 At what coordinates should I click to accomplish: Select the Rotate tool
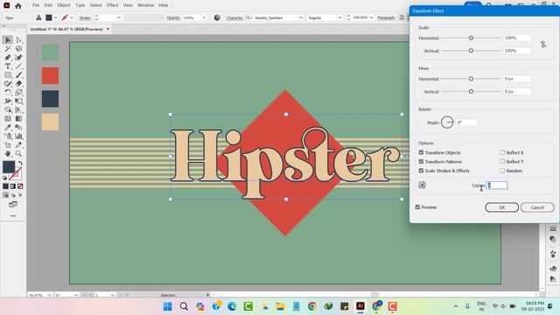pyautogui.click(x=8, y=93)
